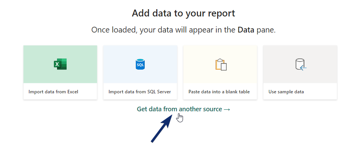The image size is (361, 148).
Task: Select 'Import data from SQL Server' label
Action: pos(140,92)
